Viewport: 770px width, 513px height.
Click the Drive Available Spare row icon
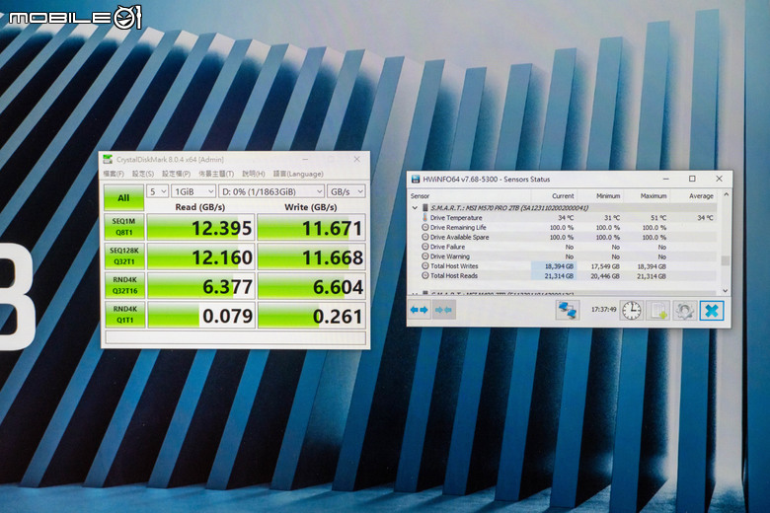(x=425, y=237)
